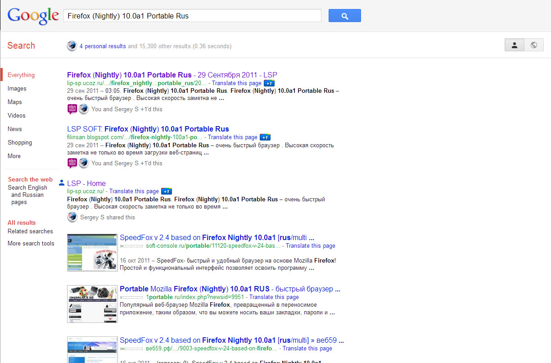The image size is (551, 363).
Task: Click green URL lip-sp.ucoz.ru/ of LSP Home
Action: click(86, 191)
